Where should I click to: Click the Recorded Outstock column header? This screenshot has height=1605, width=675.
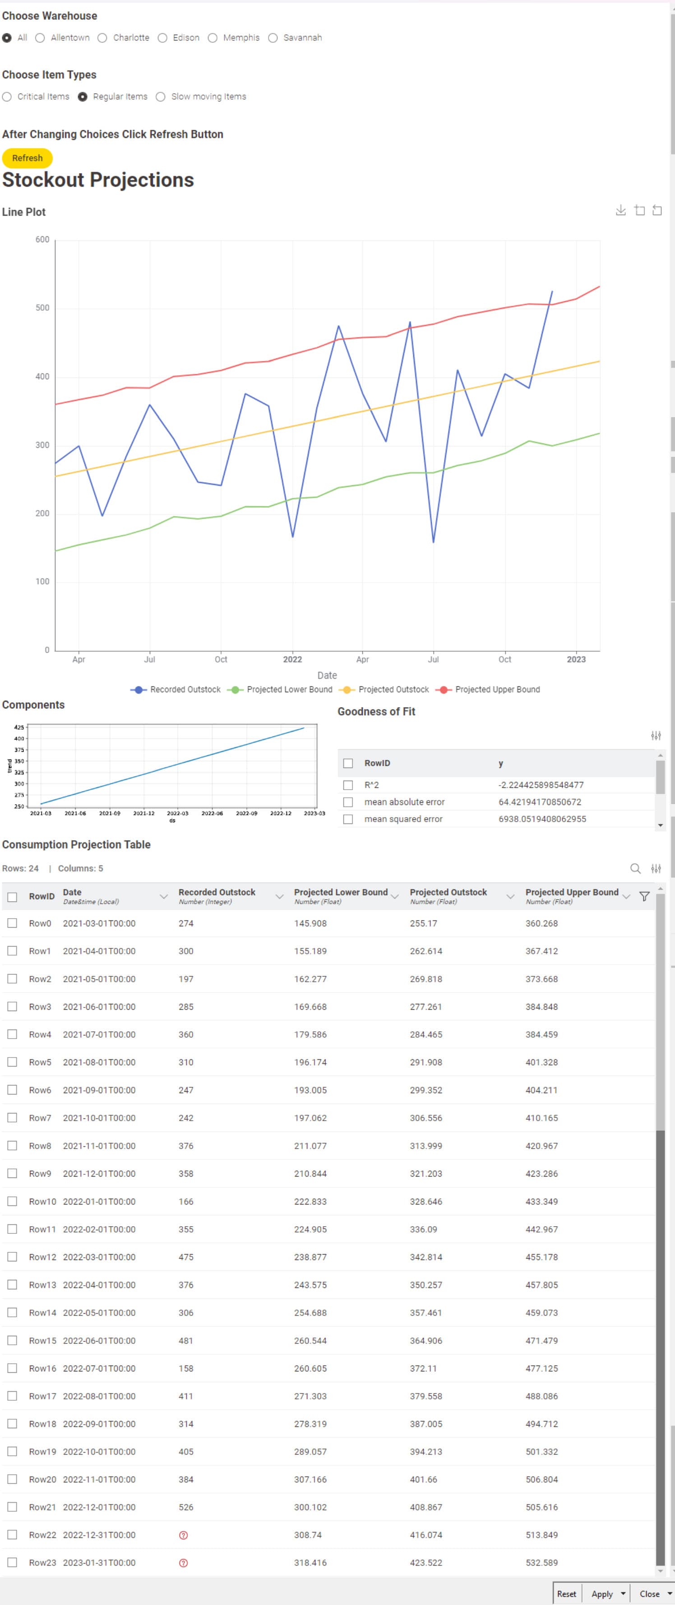pos(217,892)
